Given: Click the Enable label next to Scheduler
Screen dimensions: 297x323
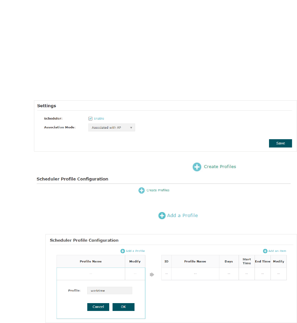Looking at the screenshot, I should [x=99, y=118].
